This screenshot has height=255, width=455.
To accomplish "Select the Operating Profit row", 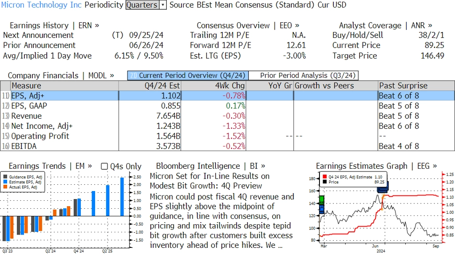I will [227, 136].
